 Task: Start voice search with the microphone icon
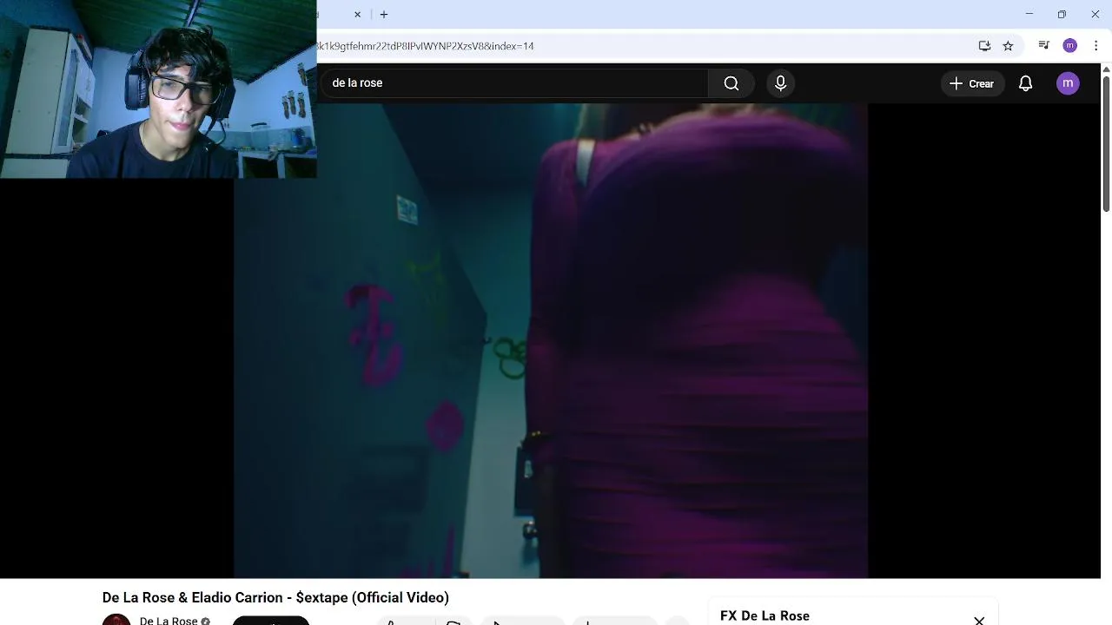[x=780, y=83]
